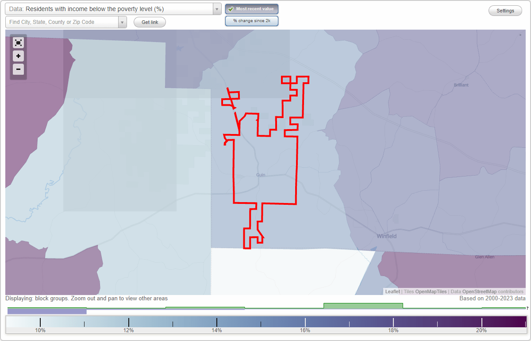The image size is (531, 341).
Task: Click the city/state search input field
Action: click(x=62, y=22)
